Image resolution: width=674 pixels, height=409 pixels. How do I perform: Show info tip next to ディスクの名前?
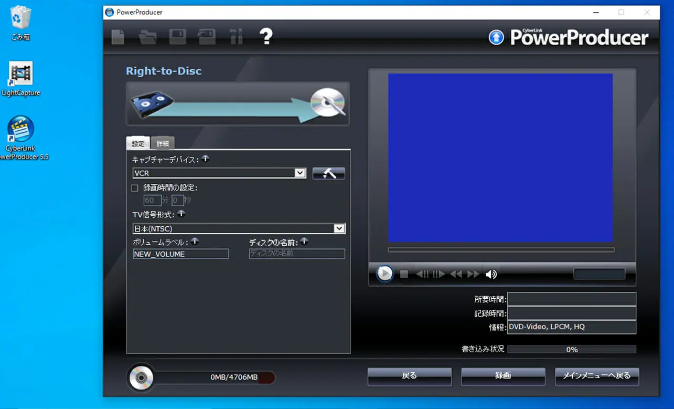tap(304, 242)
